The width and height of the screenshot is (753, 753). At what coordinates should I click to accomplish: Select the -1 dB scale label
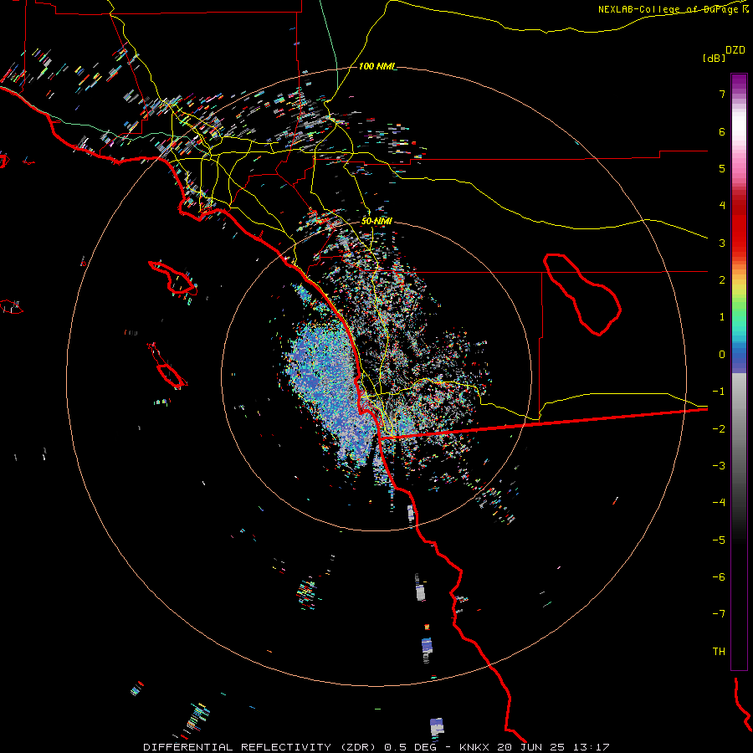click(719, 392)
